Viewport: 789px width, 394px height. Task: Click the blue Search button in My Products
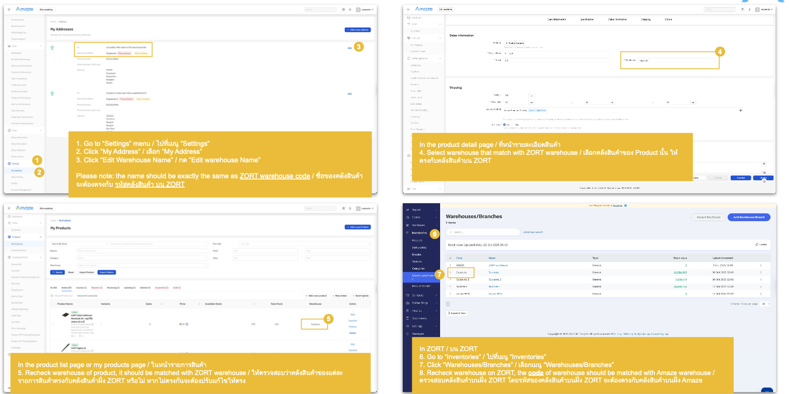[x=58, y=272]
